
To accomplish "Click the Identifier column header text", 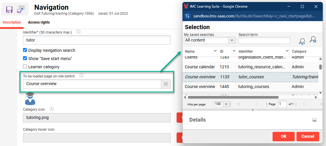I will pos(246,51).
